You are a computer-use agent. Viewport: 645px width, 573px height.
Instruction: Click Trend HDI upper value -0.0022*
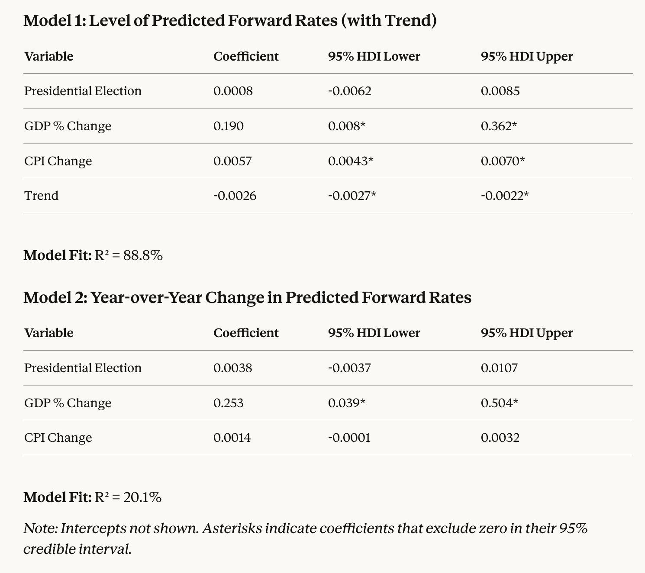click(x=504, y=196)
